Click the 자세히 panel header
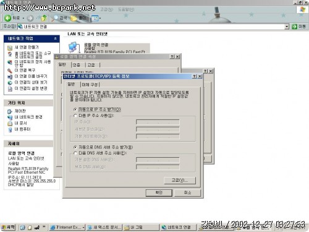 tap(28, 144)
